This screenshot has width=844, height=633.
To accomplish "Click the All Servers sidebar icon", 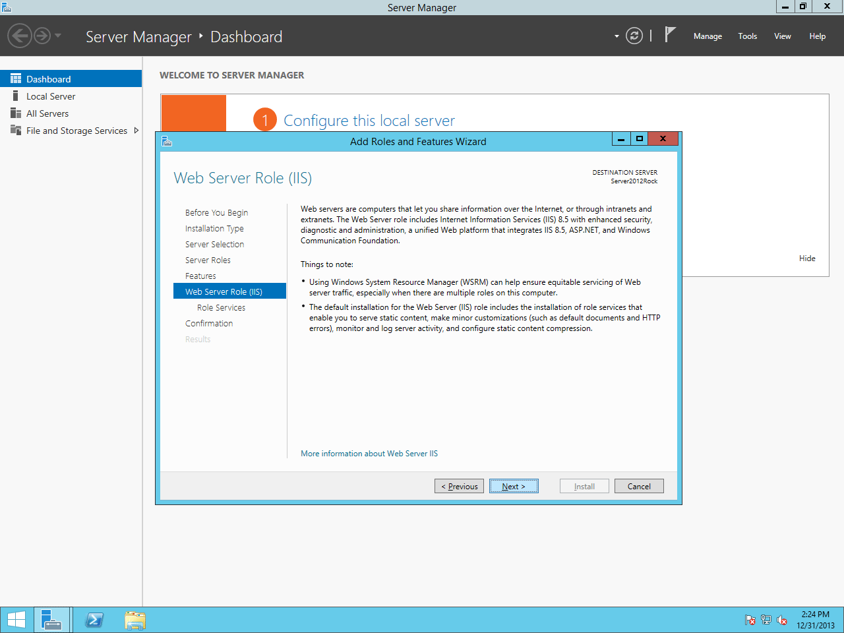I will 16,113.
